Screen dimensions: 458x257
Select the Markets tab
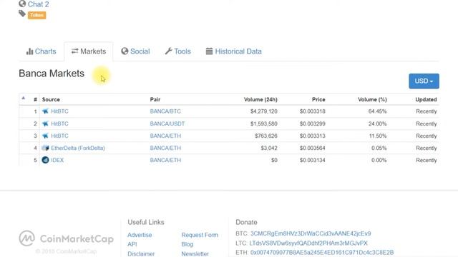(x=89, y=51)
